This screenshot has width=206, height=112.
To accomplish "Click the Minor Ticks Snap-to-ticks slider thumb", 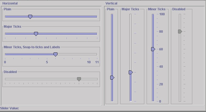I will (55, 54).
